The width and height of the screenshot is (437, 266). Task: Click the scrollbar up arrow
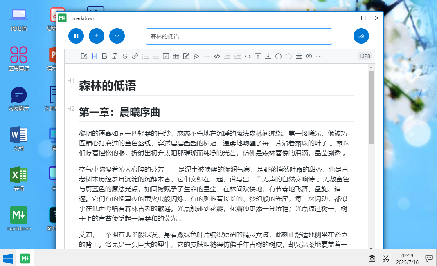(371, 67)
